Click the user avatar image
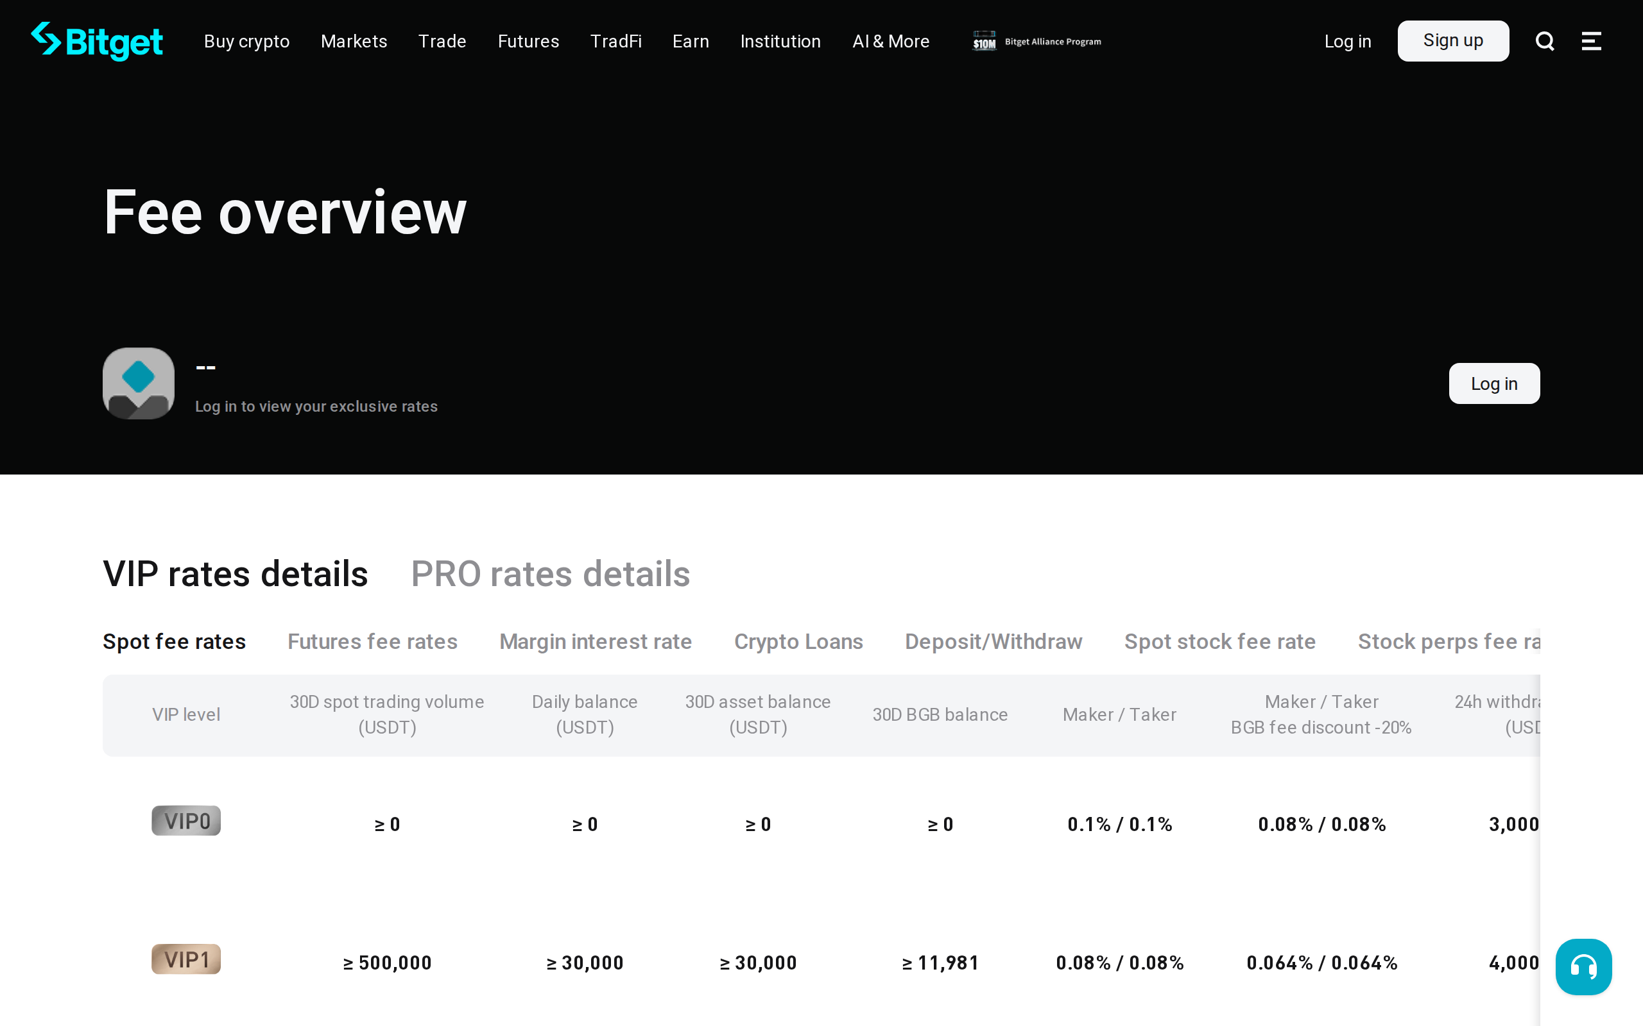 coord(139,383)
